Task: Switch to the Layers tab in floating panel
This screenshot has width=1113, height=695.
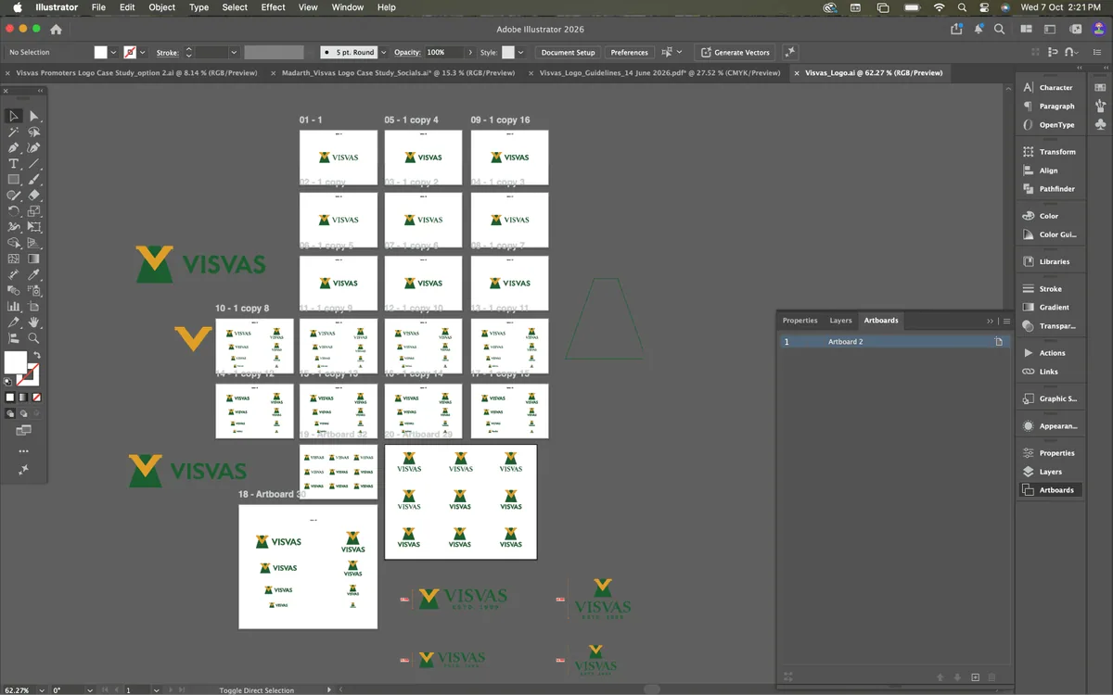Action: pyautogui.click(x=840, y=321)
